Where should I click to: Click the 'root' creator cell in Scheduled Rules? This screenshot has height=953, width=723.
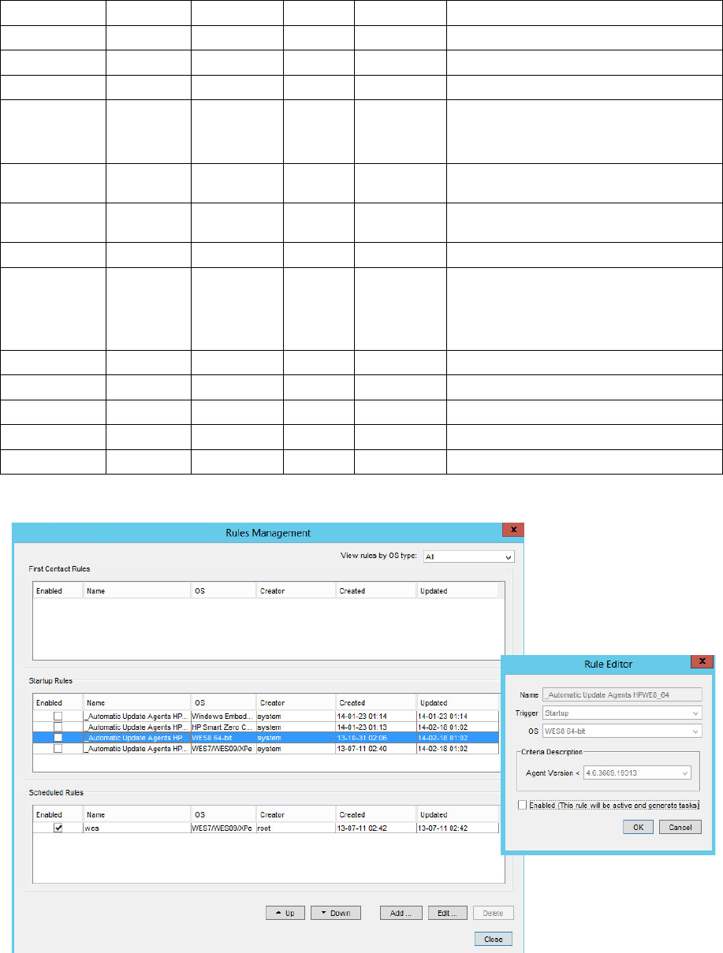coord(296,828)
